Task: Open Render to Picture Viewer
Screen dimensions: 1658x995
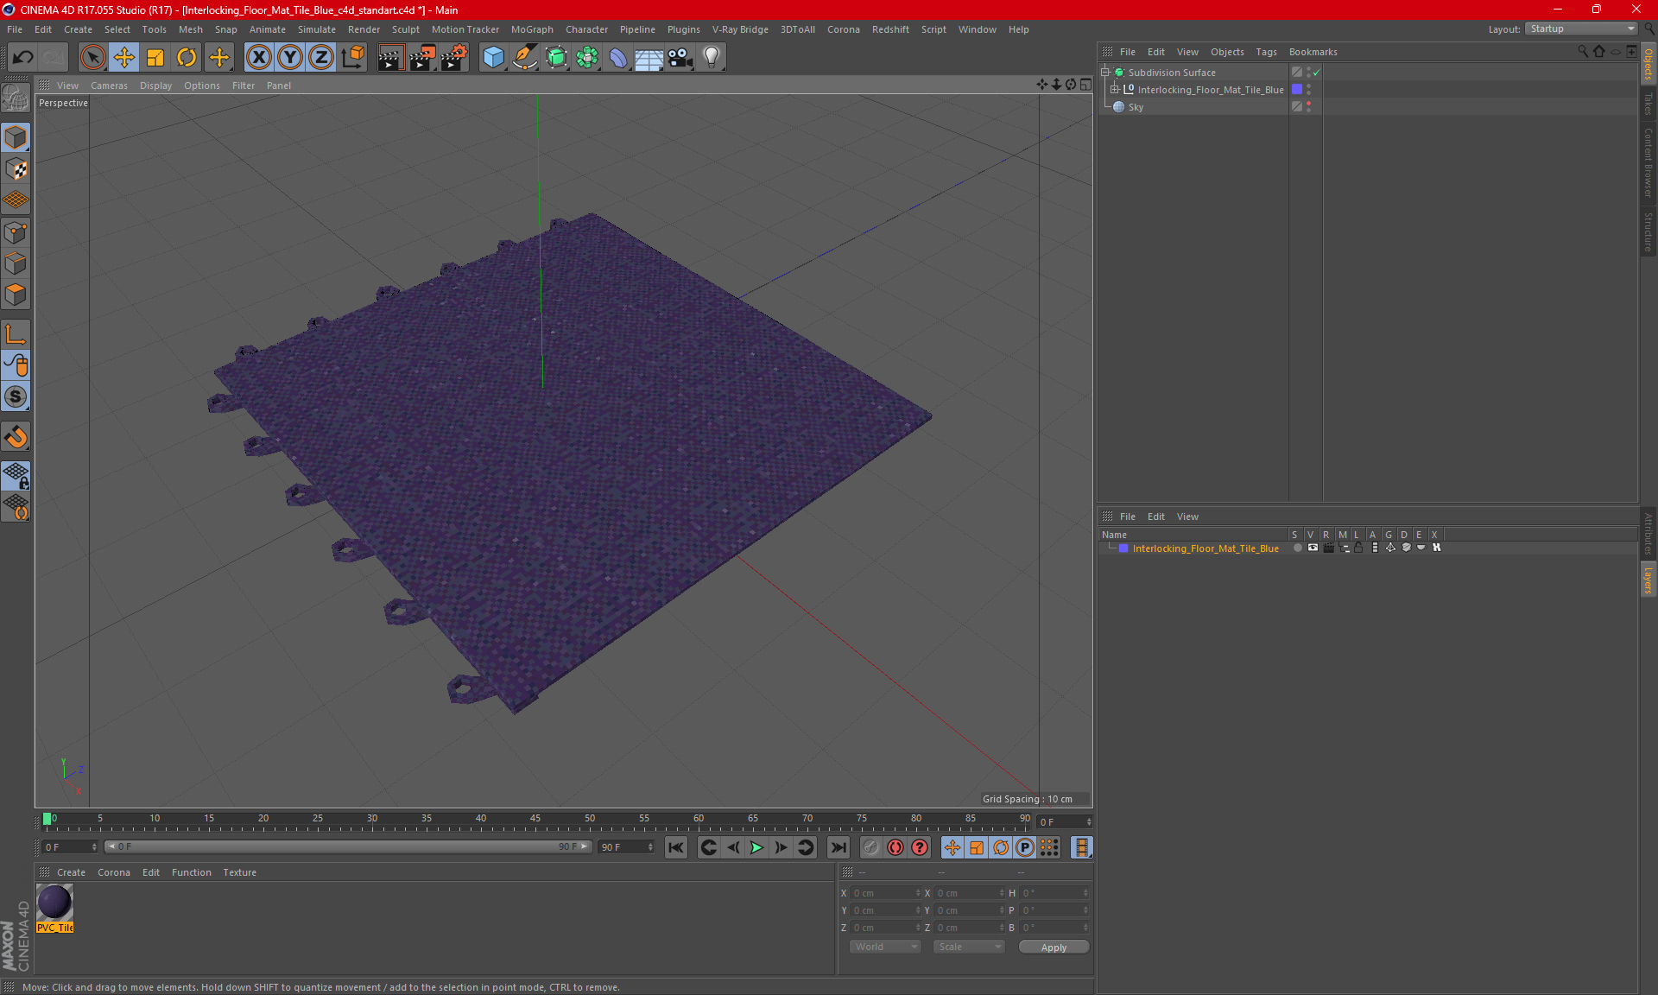Action: tap(422, 58)
